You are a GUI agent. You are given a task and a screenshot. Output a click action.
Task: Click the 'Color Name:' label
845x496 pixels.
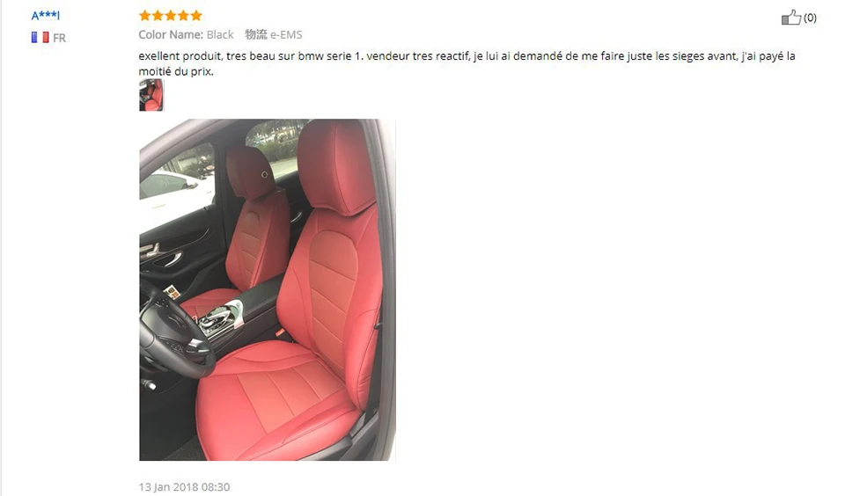coord(171,34)
